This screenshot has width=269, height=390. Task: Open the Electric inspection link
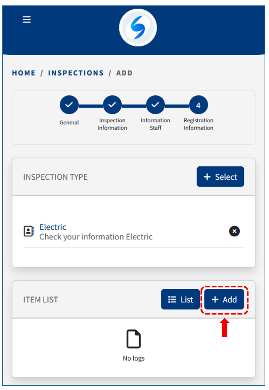(x=53, y=227)
